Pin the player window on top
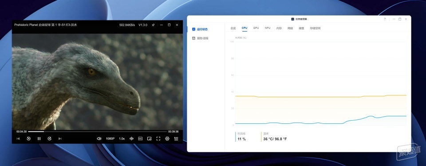The image size is (426, 166). (153, 25)
